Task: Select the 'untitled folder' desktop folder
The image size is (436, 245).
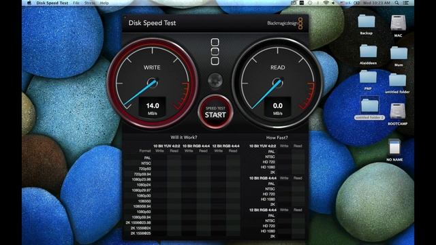Action: click(x=397, y=83)
